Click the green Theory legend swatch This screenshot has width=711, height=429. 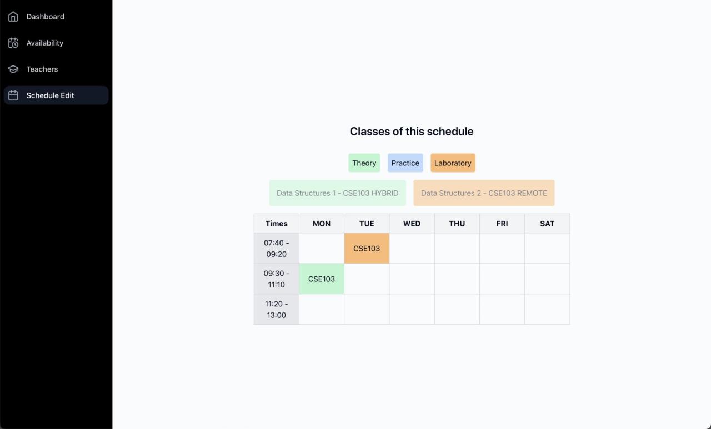(x=364, y=163)
